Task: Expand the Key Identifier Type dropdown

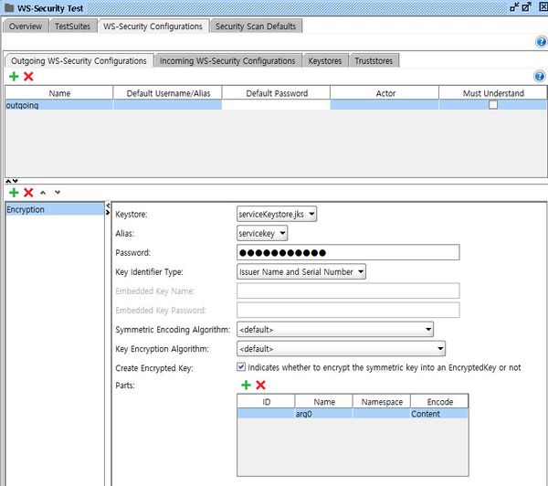Action: pos(301,271)
